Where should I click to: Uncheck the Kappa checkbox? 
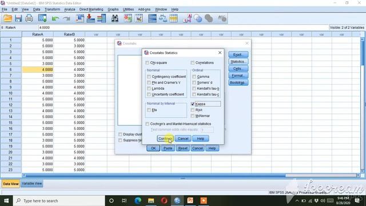point(193,104)
